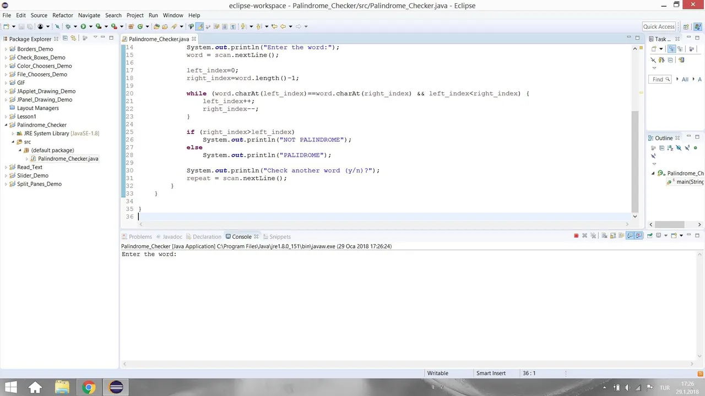Expand JRE System Library node
Viewport: 705px width, 396px height.
pos(13,134)
